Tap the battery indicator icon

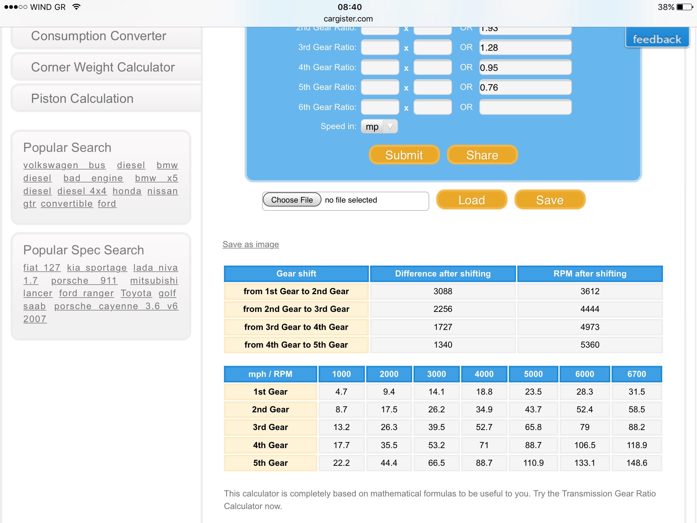685,7
